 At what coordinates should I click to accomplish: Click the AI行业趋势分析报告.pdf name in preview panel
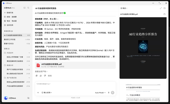point(129,14)
